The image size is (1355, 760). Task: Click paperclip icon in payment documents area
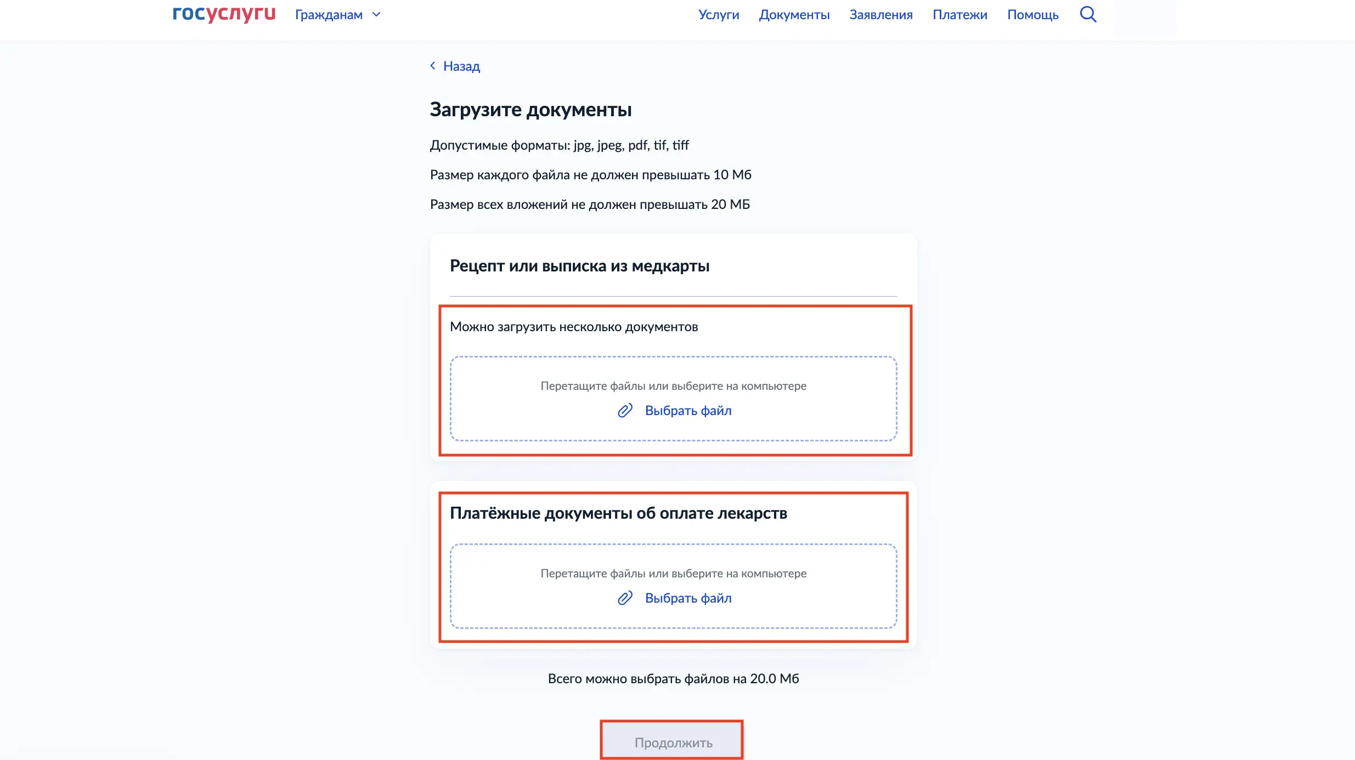pyautogui.click(x=625, y=598)
